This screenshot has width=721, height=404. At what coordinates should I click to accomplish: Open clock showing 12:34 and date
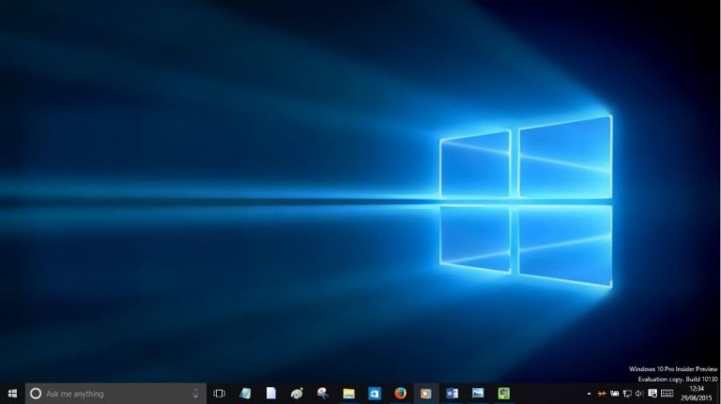(x=697, y=394)
